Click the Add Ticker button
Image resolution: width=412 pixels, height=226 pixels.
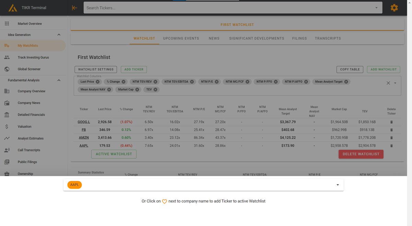[x=134, y=69]
